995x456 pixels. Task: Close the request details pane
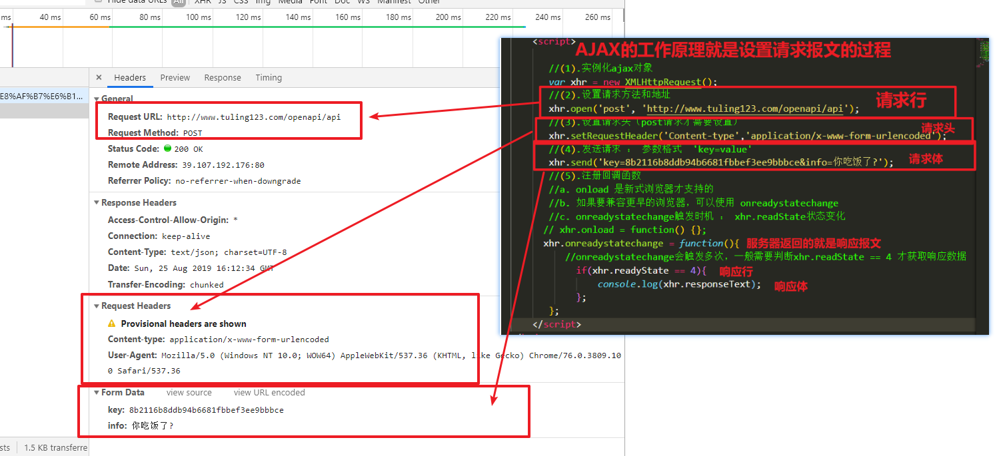pyautogui.click(x=99, y=78)
